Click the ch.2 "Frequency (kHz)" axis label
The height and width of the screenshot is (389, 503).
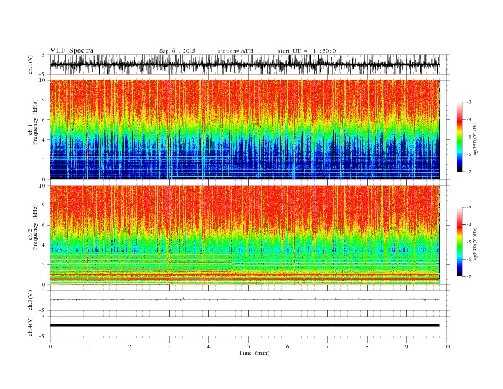coord(36,226)
